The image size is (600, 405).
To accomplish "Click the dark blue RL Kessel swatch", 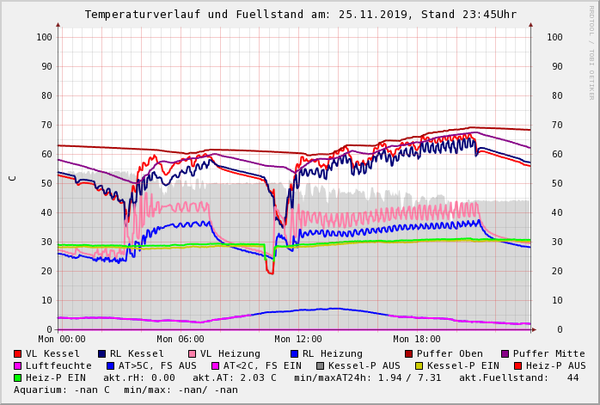I will pos(102,353).
